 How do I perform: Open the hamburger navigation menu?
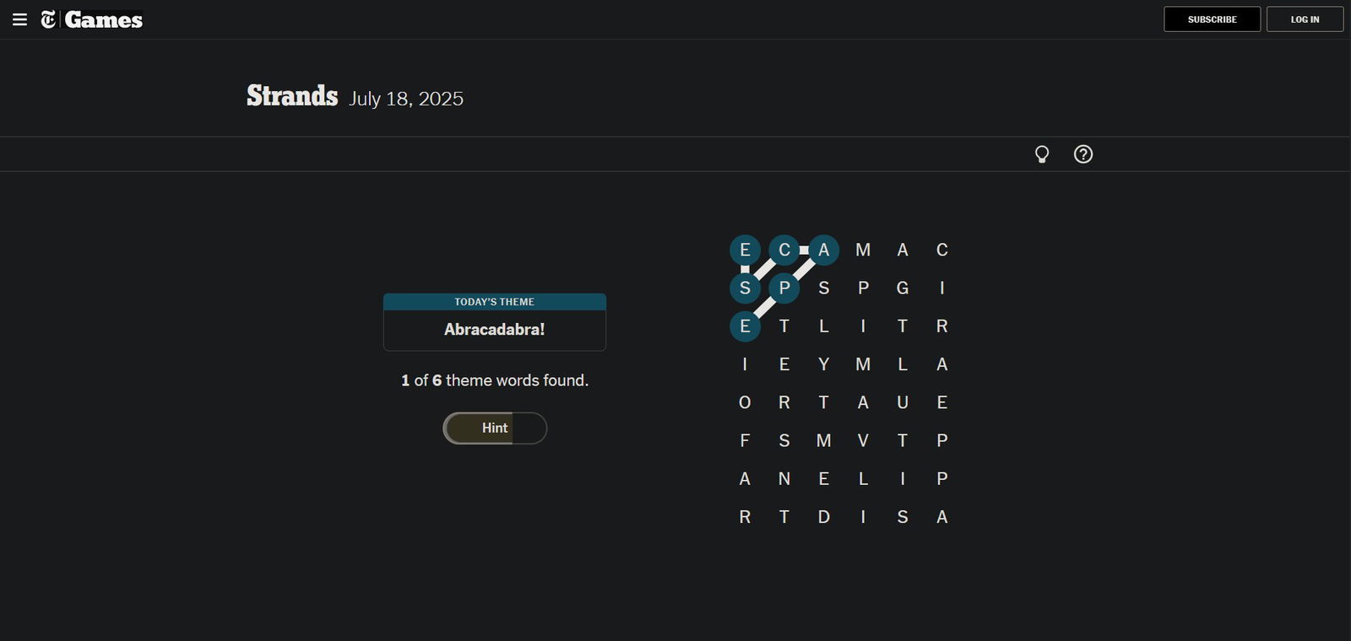pyautogui.click(x=19, y=19)
